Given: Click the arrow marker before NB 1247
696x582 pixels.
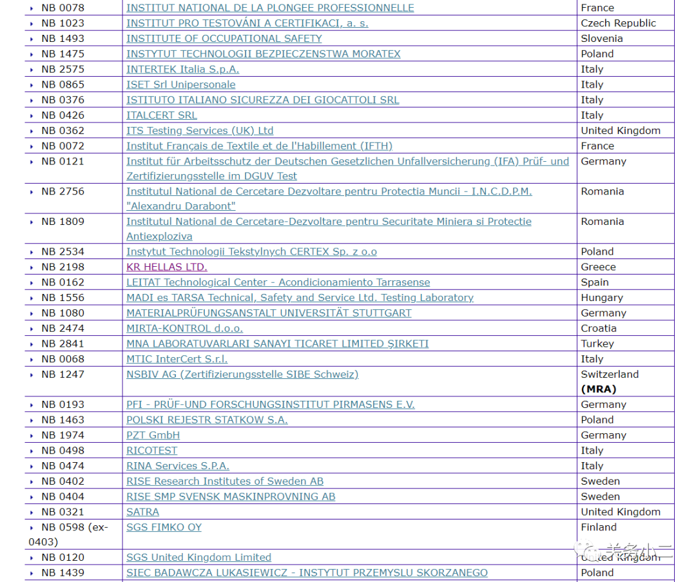Looking at the screenshot, I should click(x=32, y=374).
